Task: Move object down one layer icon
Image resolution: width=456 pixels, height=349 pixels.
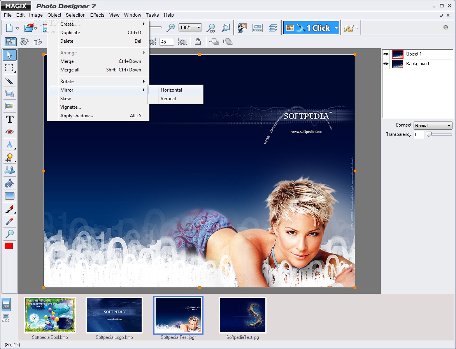Action: tap(228, 42)
